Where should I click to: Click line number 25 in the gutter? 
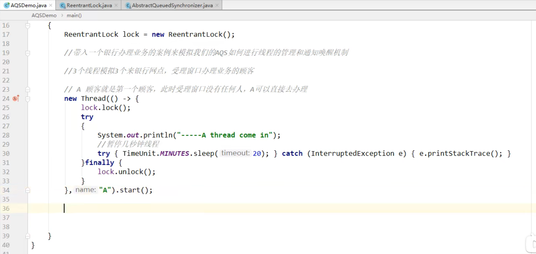(x=6, y=108)
